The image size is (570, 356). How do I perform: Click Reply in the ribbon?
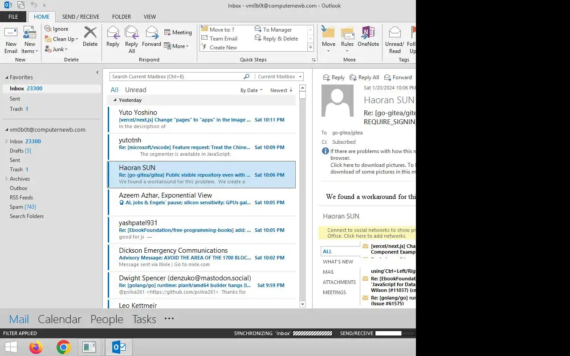113,36
